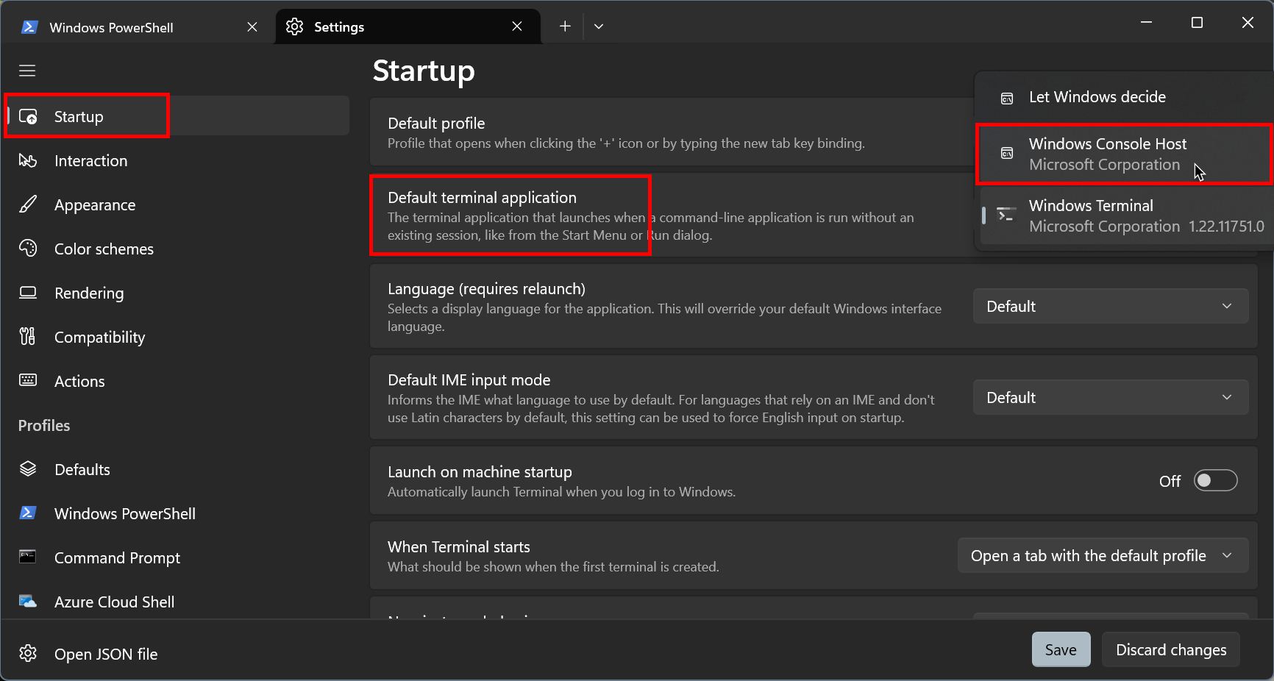
Task: Click the Profiles section header
Action: click(44, 425)
